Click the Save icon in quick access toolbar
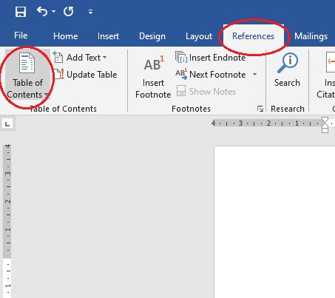Image resolution: width=335 pixels, height=298 pixels. click(x=21, y=12)
